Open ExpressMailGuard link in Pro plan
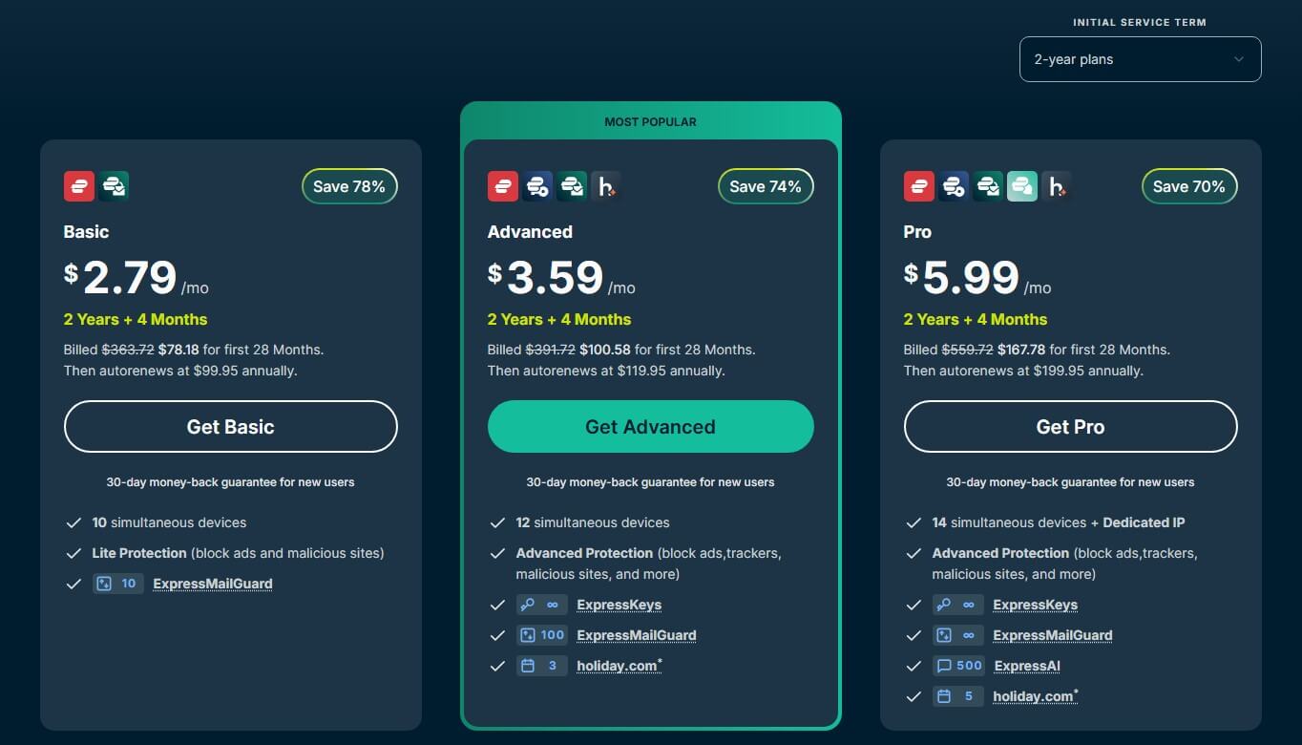Screen dimensions: 1302x745 [1053, 635]
